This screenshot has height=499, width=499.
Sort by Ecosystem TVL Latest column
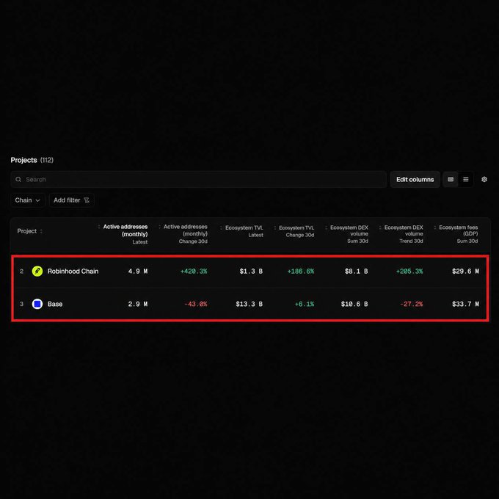(x=242, y=231)
